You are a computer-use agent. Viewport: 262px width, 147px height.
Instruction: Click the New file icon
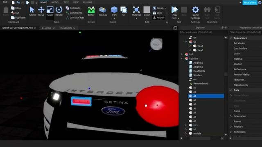click(x=13, y=2)
